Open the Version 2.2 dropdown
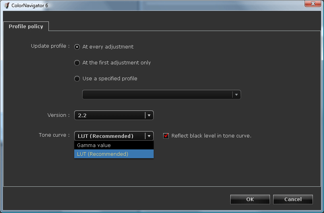Screen dimensions: 324x213 pyautogui.click(x=114, y=115)
